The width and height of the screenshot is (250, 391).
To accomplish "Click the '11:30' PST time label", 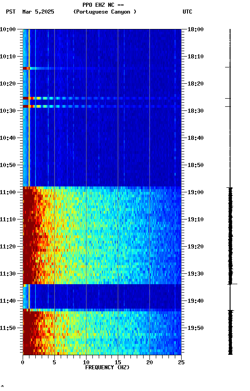I will tap(8, 274).
